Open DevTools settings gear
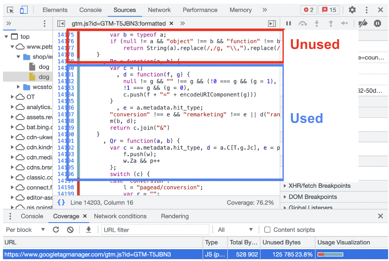389x261 pixels. coord(352,10)
